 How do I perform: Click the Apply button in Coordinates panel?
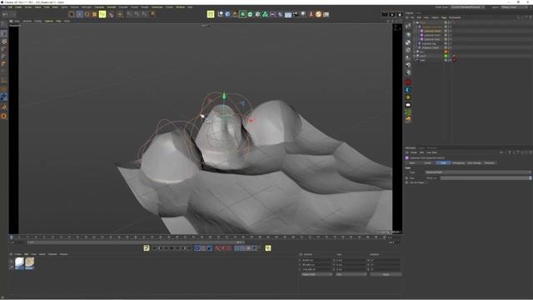tap(386, 274)
